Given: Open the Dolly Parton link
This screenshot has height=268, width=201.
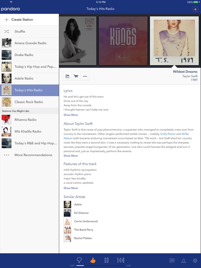Looking at the screenshot, I should click(x=168, y=134).
